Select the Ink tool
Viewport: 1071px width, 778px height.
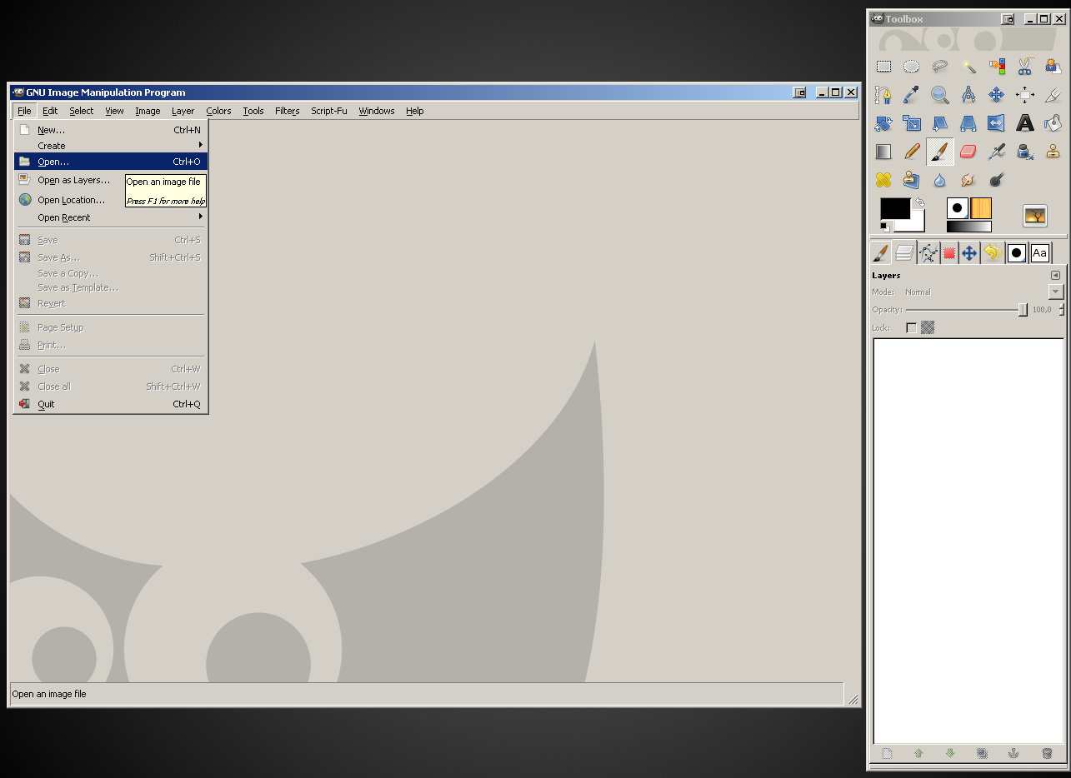click(1025, 152)
